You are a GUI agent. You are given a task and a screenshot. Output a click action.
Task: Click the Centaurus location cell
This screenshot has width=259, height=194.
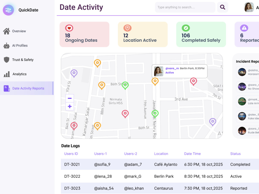[163, 188]
